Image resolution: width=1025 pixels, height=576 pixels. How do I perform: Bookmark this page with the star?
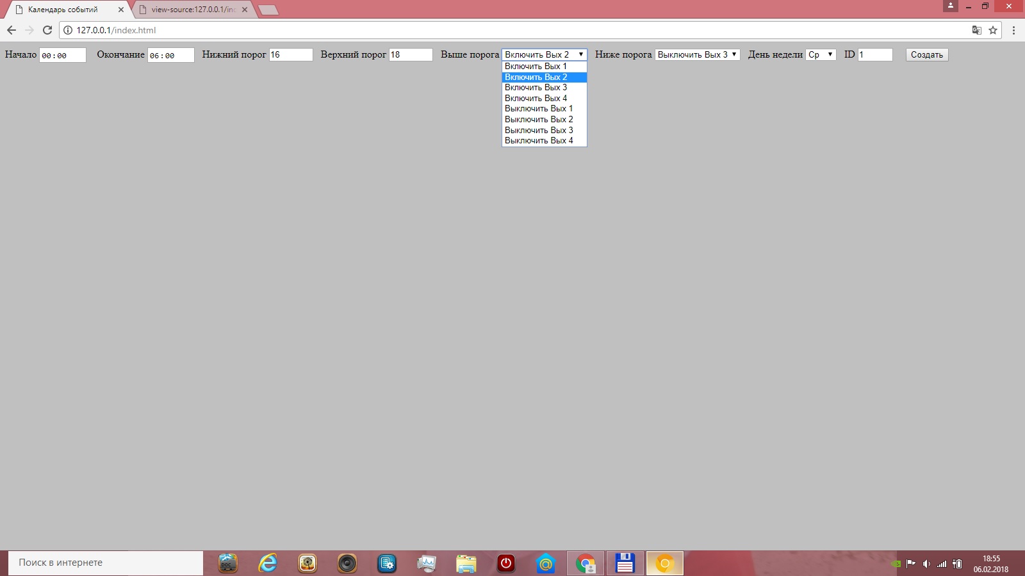coord(993,30)
